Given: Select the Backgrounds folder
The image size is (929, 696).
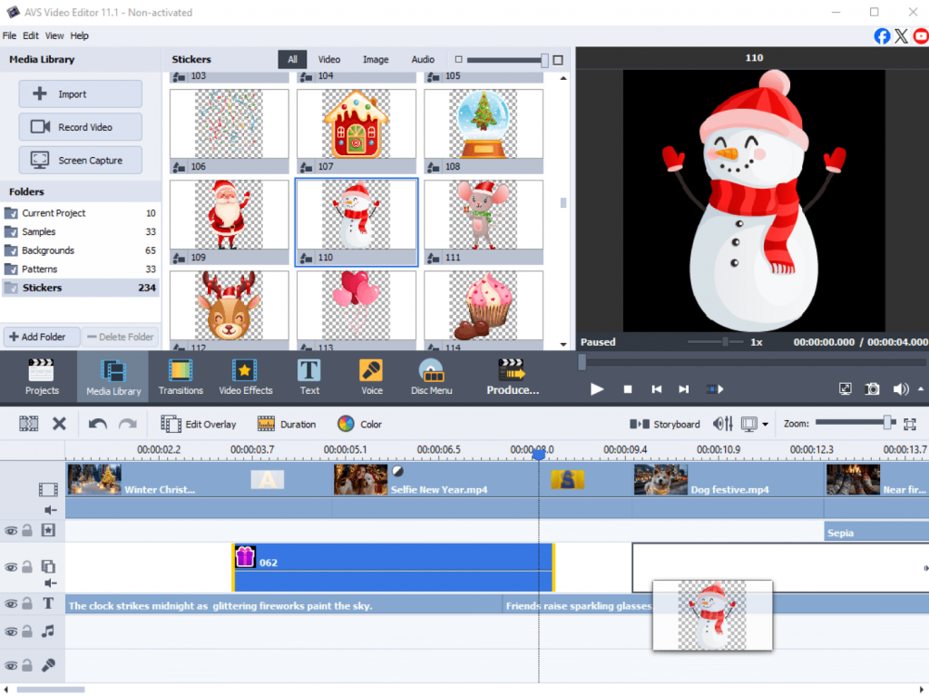Looking at the screenshot, I should (48, 250).
